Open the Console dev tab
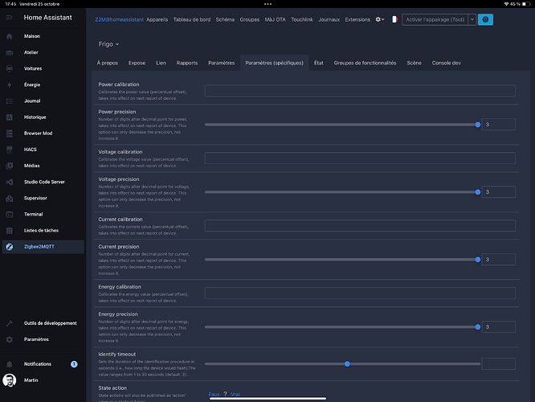Screen dimensions: 535x402 point(447,63)
